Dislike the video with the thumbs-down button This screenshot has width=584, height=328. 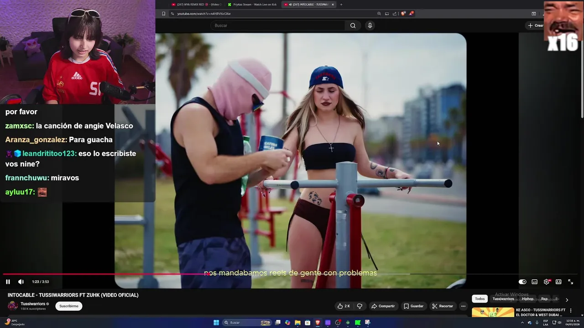(360, 306)
